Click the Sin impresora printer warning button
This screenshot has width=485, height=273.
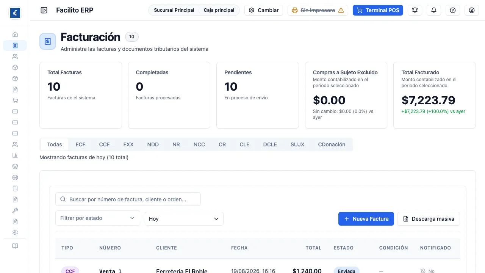(318, 10)
